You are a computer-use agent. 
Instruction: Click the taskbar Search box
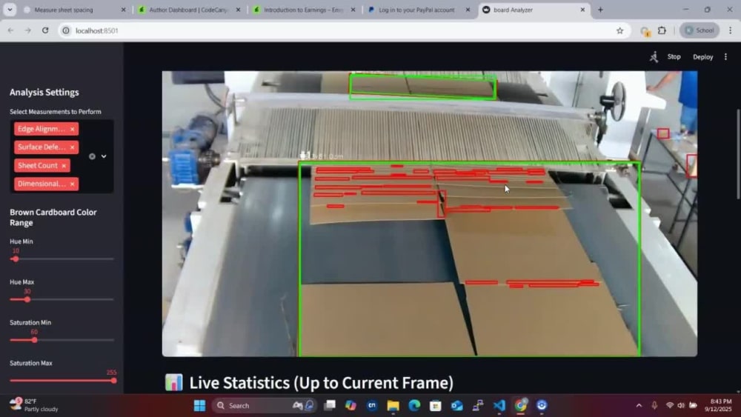click(x=265, y=405)
